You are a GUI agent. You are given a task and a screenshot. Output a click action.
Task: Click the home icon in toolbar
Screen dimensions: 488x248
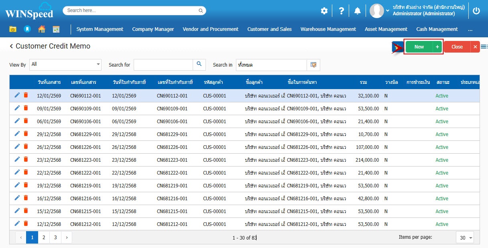click(x=41, y=29)
